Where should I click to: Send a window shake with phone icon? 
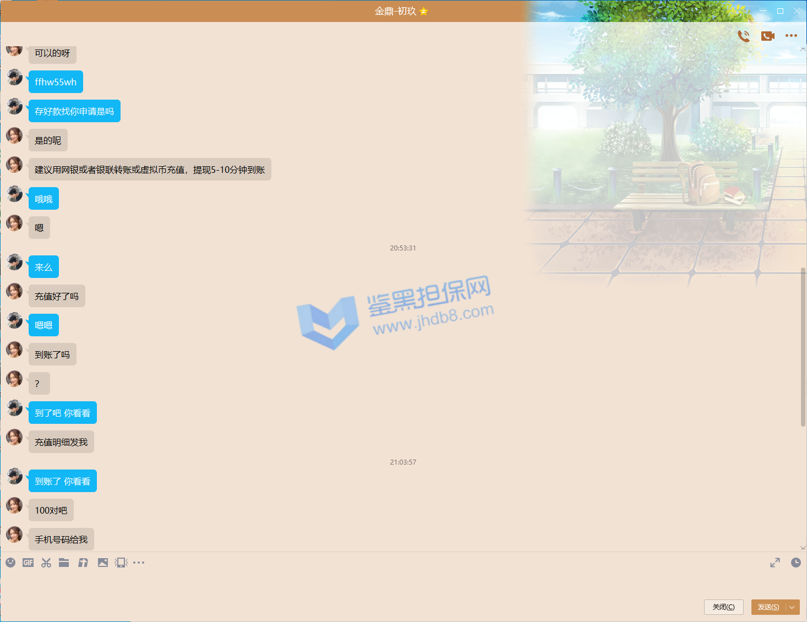121,563
